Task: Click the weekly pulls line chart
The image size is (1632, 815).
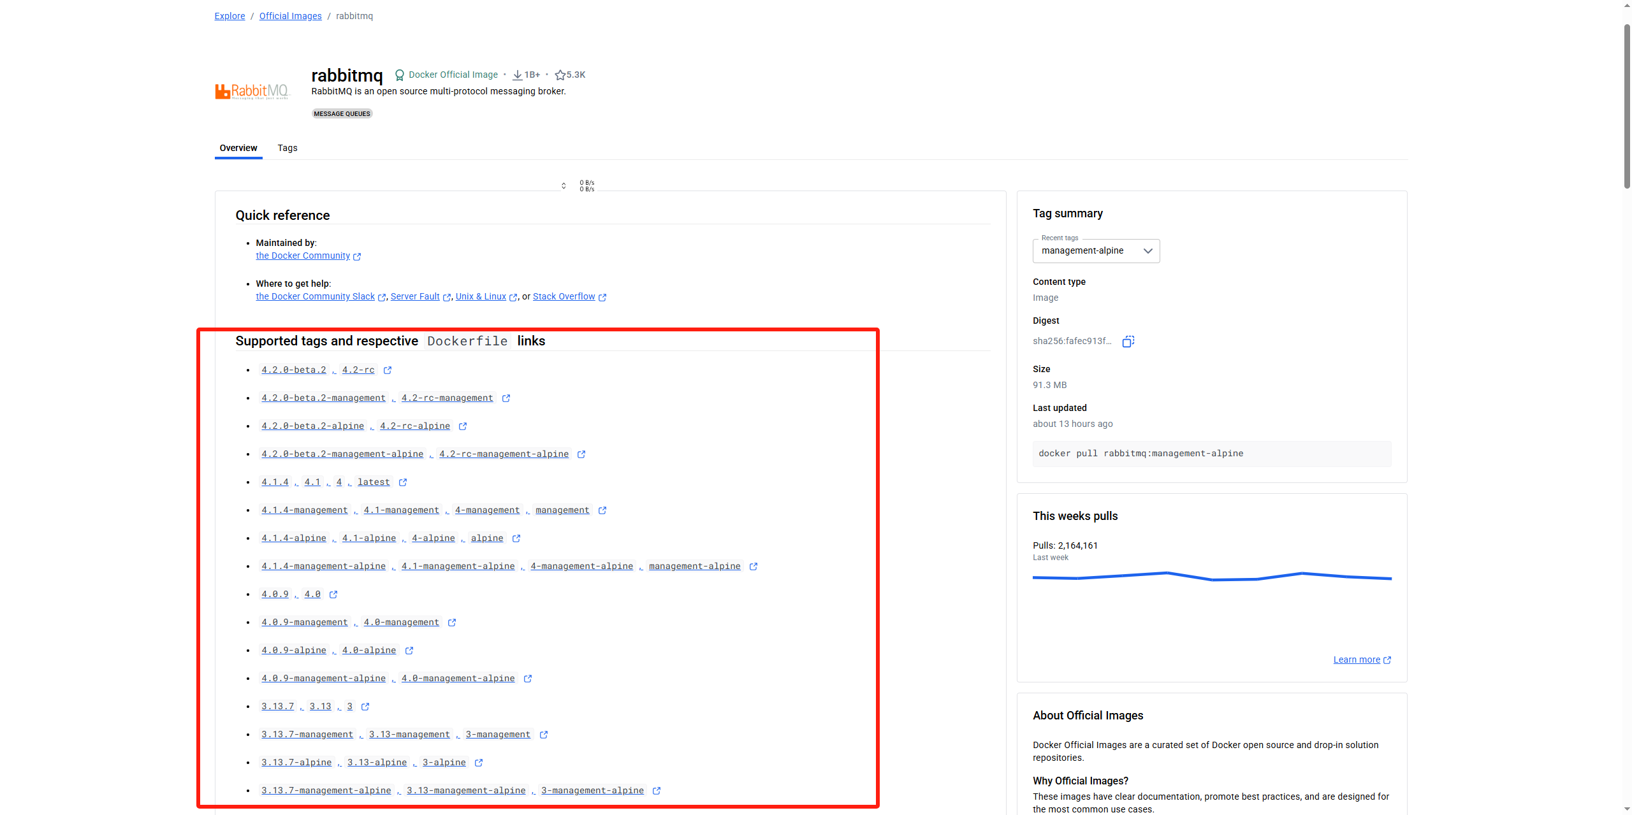Action: tap(1212, 577)
